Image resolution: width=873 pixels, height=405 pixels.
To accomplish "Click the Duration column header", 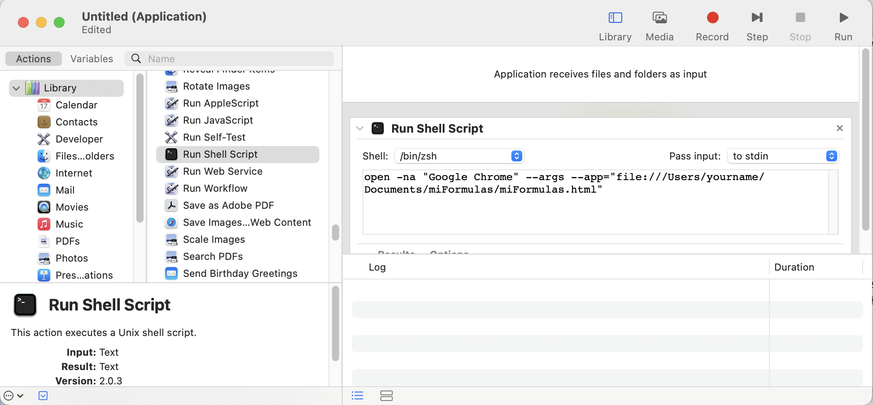I will coord(794,267).
